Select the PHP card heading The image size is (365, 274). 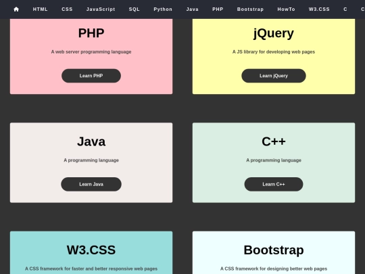tap(91, 33)
